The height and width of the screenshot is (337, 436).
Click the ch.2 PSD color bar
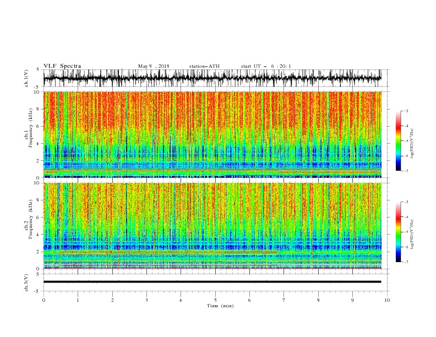tap(398, 232)
